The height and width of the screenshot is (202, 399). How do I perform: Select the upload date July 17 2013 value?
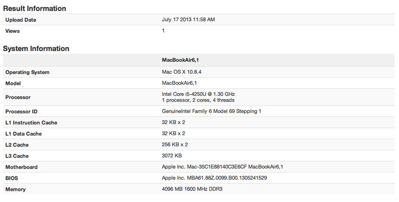(188, 20)
